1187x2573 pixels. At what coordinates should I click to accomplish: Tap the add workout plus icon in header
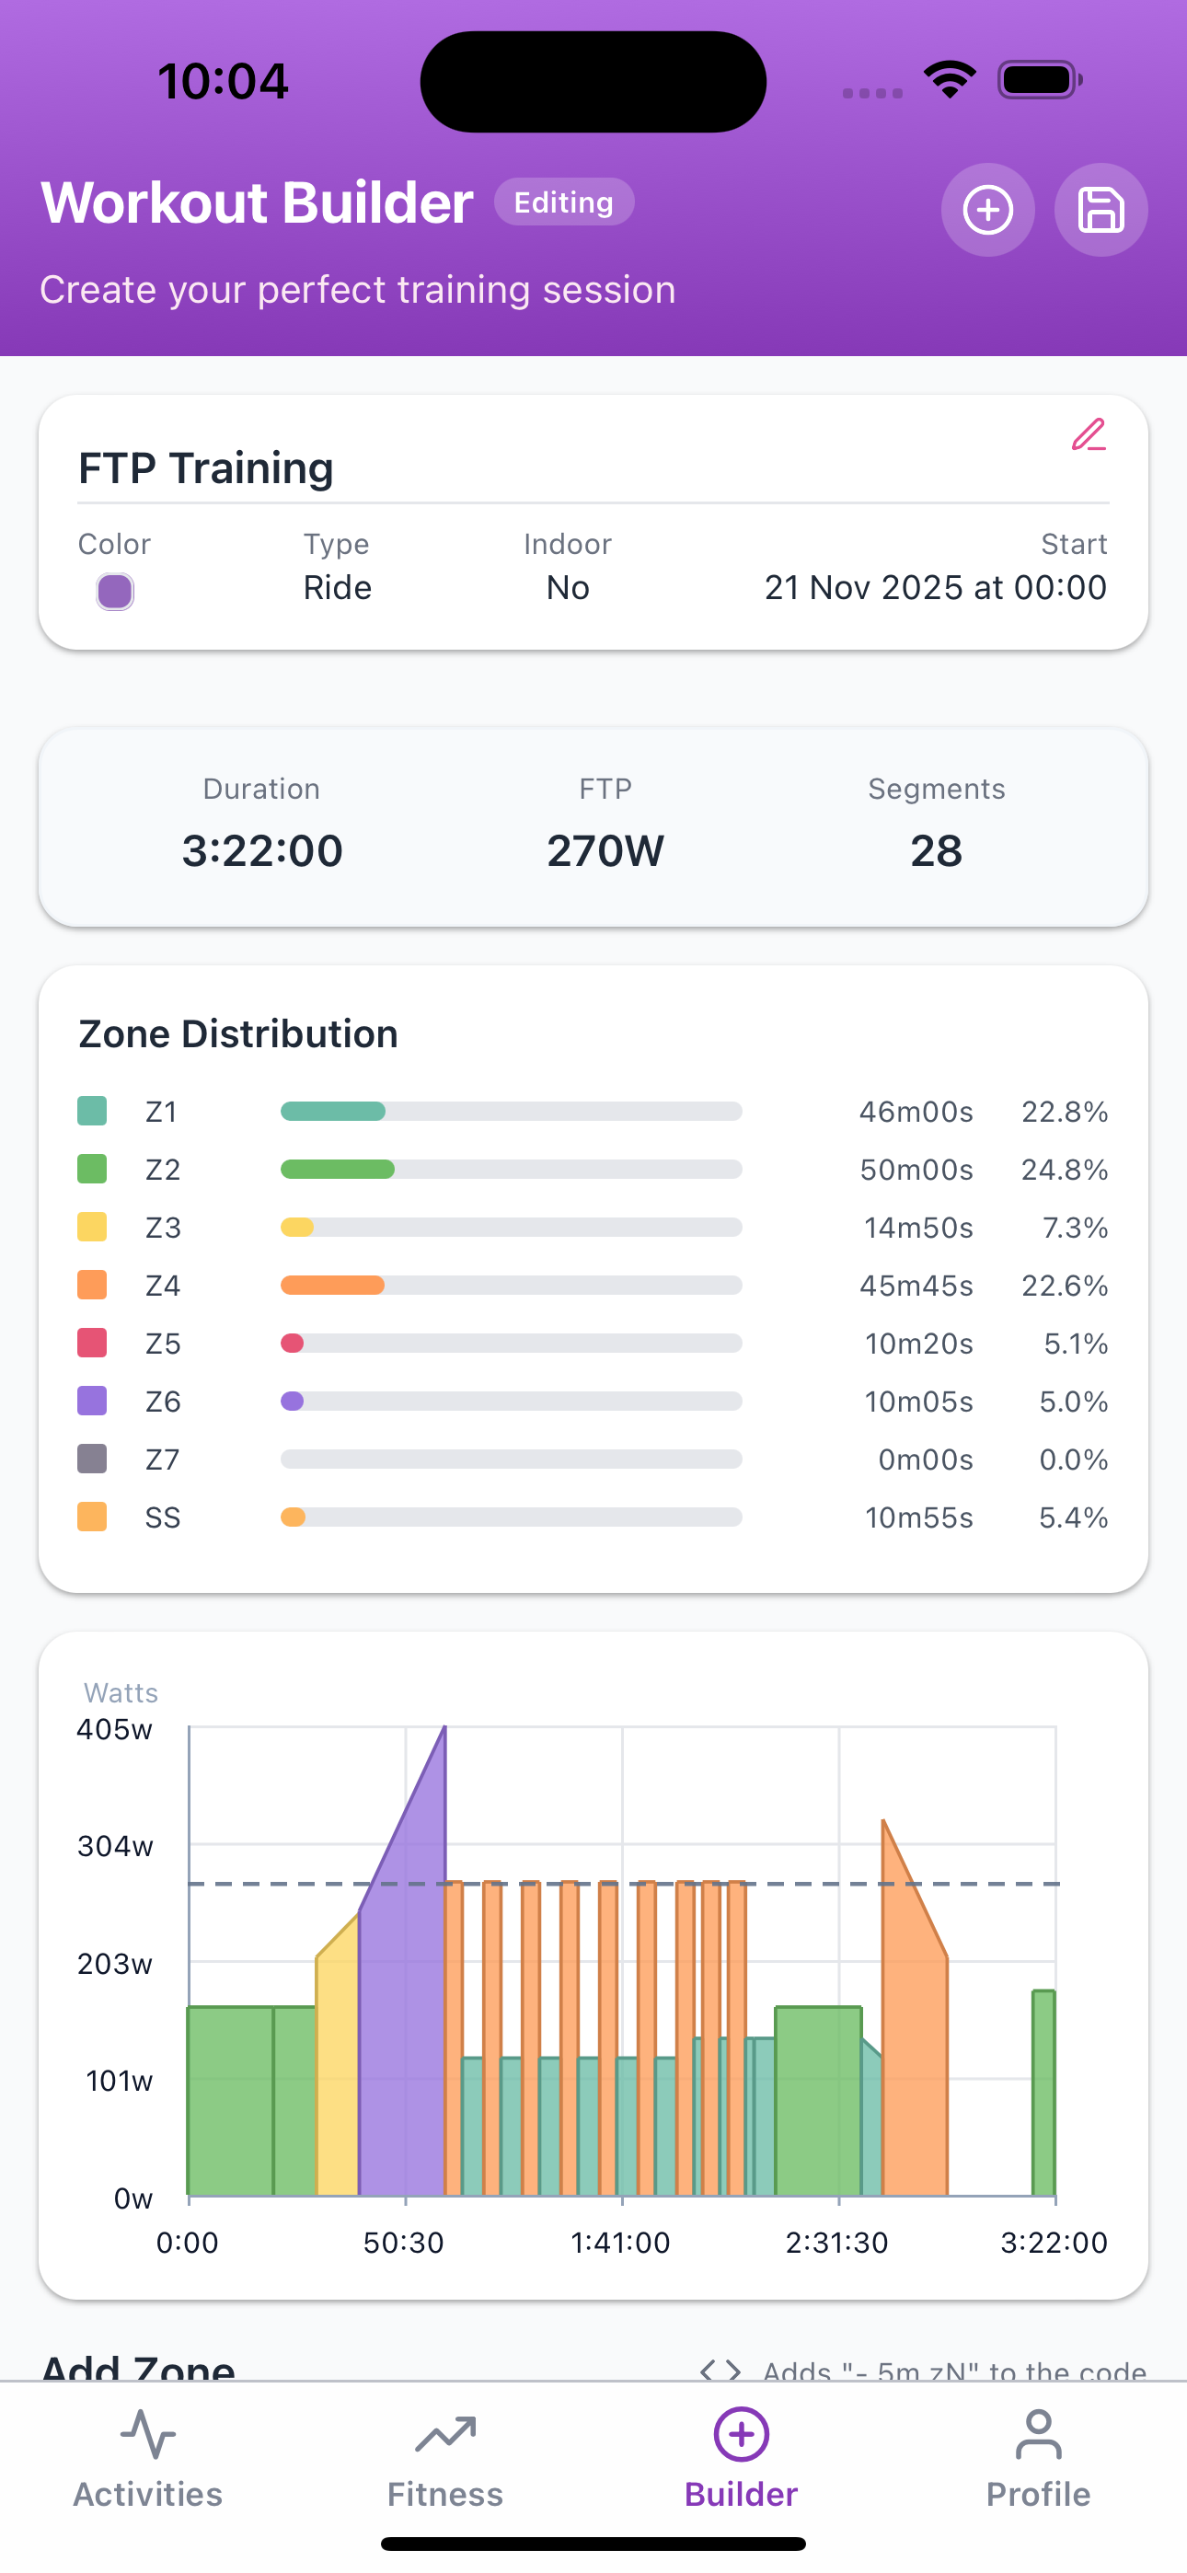[987, 210]
